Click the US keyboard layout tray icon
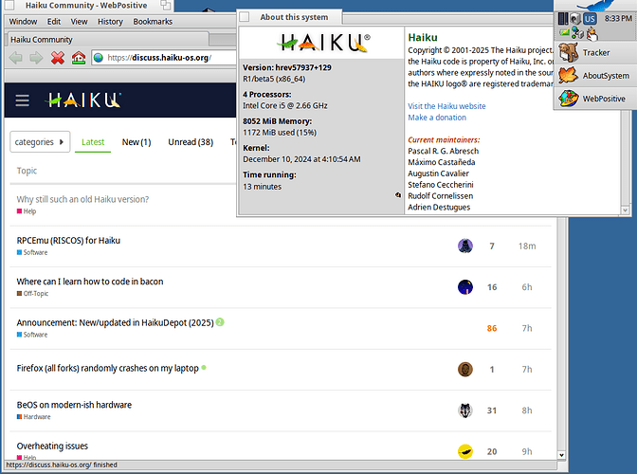Viewport: 637px width, 474px height. 589,18
